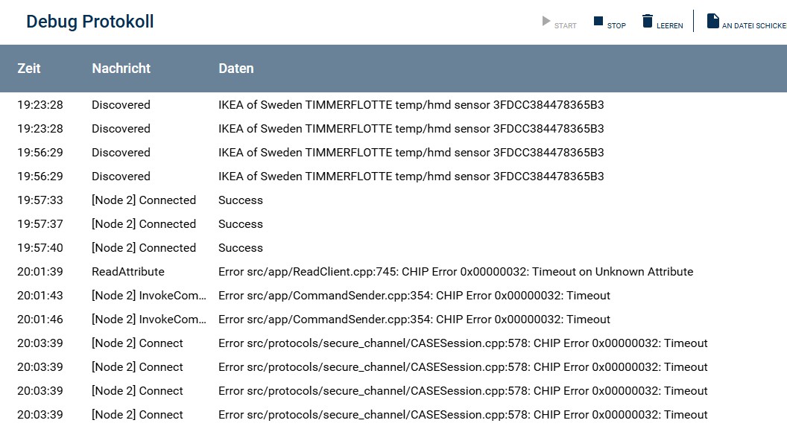Click the Daten column header
This screenshot has width=787, height=429.
(x=236, y=69)
